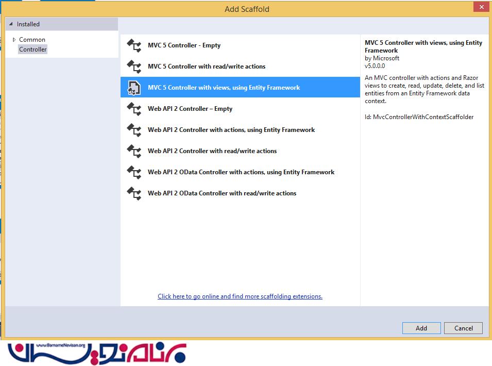The height and width of the screenshot is (366, 492).
Task: Choose Web API 2 Controller with actions, using Entity Framework
Action: [240, 129]
